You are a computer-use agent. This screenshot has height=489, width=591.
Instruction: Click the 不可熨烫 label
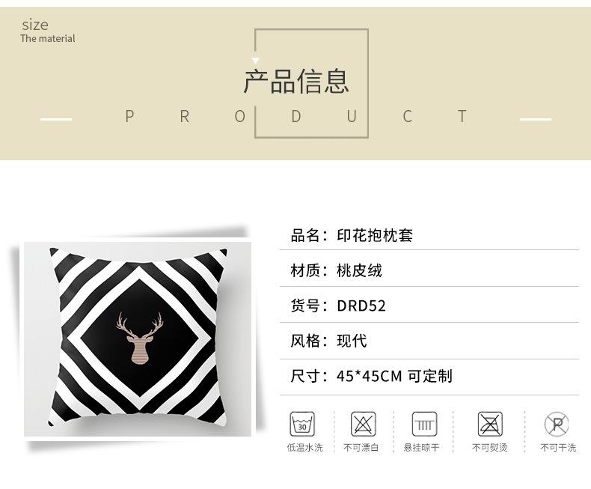pos(489,448)
